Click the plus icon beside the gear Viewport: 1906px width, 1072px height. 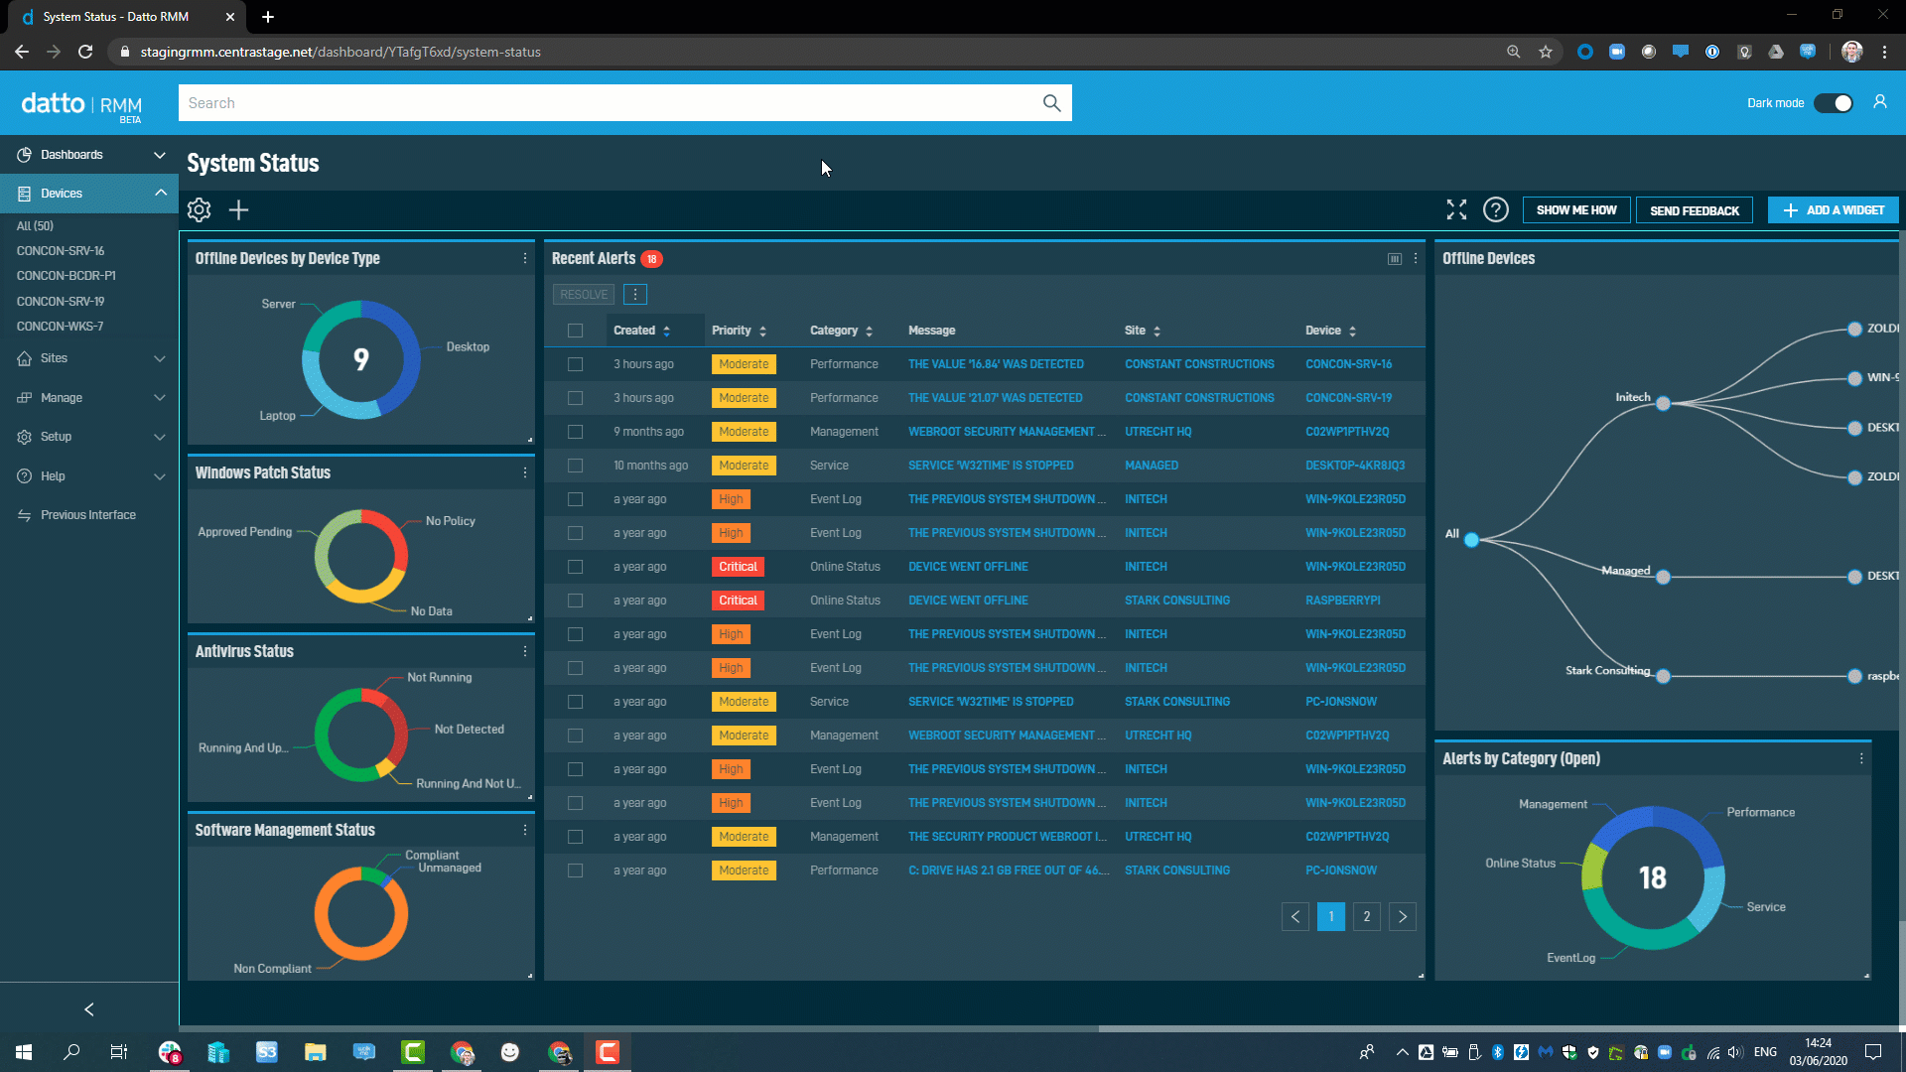pyautogui.click(x=238, y=209)
